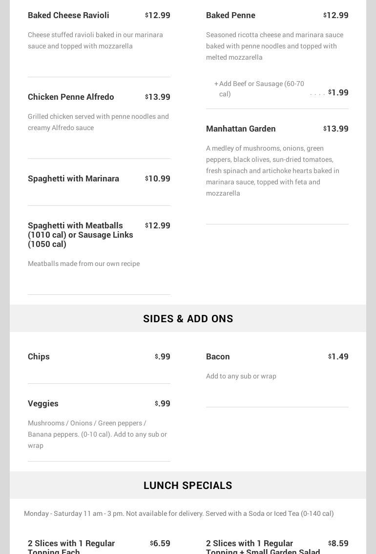The width and height of the screenshot is (376, 554).
Task: Select the Bacon add-on
Action: [x=218, y=356]
